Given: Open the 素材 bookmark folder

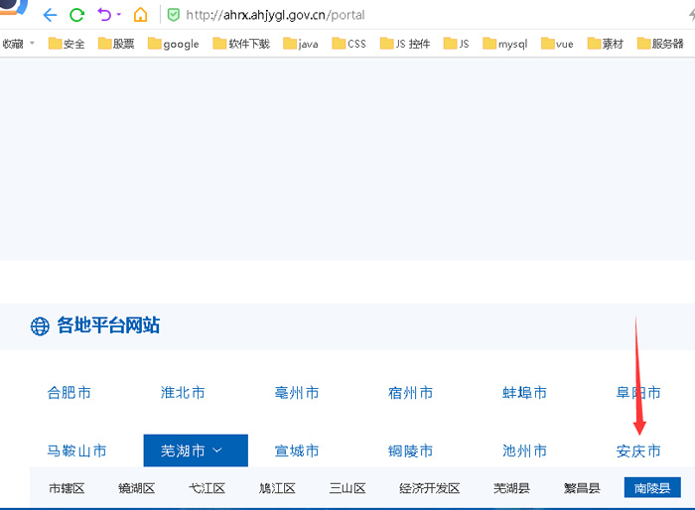Looking at the screenshot, I should 606,44.
